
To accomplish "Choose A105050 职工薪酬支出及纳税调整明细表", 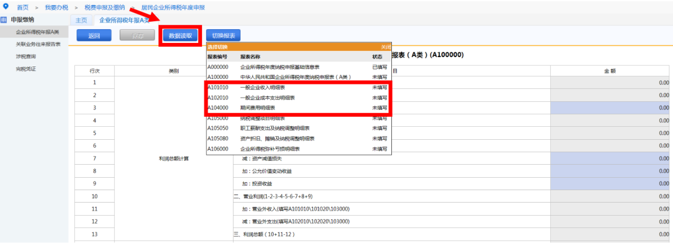I will (x=298, y=129).
